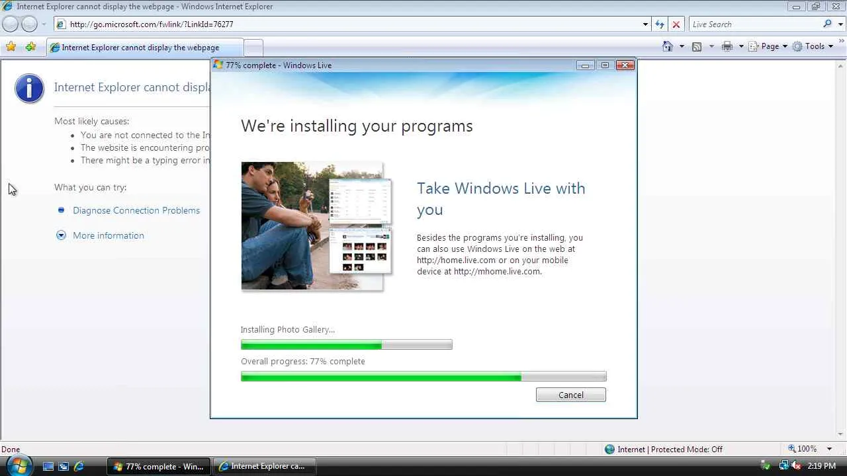Click the Installing Photo Gallery progress bar
The height and width of the screenshot is (476, 847).
tap(347, 344)
